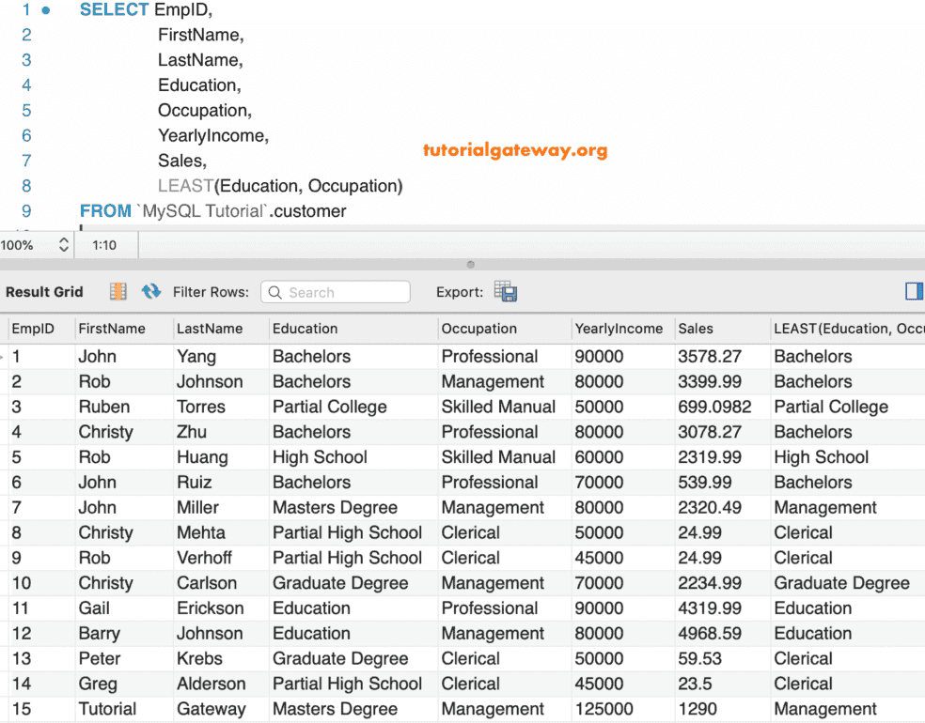This screenshot has width=925, height=723.
Task: Click the Result Grid view icon
Action: [x=118, y=292]
